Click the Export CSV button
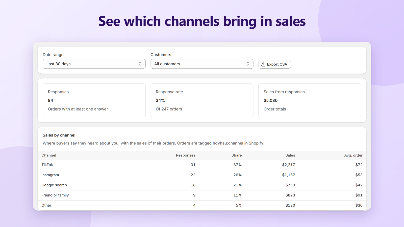This screenshot has width=404, height=227. 274,64
